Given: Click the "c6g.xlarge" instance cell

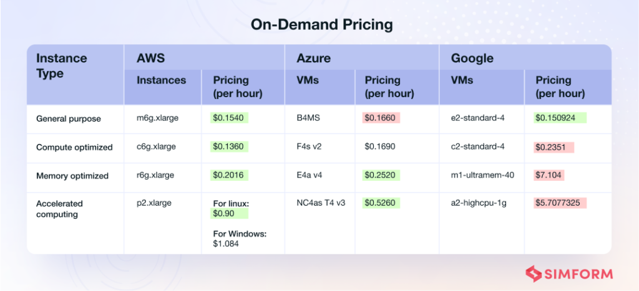Looking at the screenshot, I should [x=156, y=146].
